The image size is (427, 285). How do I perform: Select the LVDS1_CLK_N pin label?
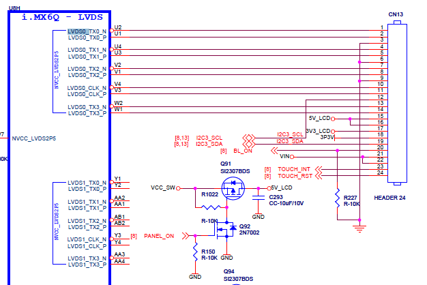pyautogui.click(x=87, y=239)
